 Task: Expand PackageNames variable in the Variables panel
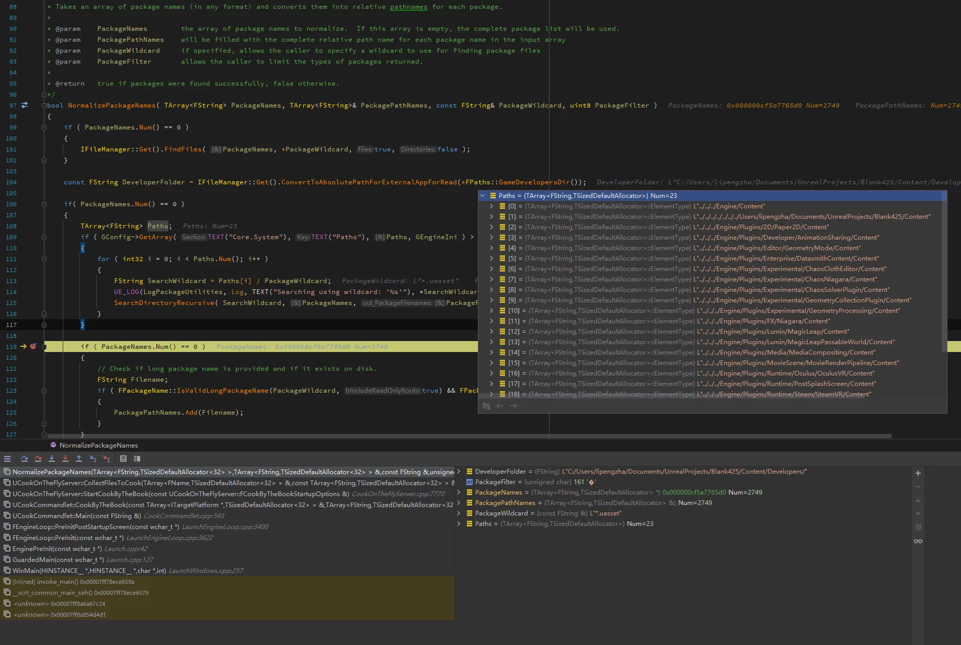coord(459,492)
